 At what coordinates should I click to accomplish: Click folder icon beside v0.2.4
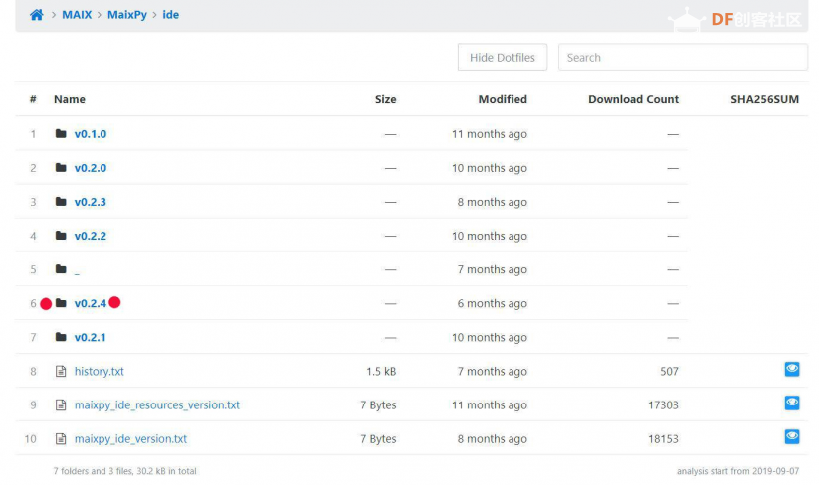(x=61, y=303)
